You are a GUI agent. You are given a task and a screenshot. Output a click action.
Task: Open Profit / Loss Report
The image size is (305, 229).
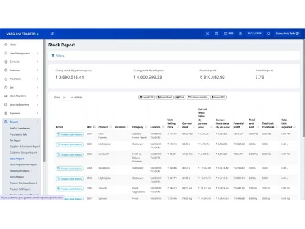pyautogui.click(x=20, y=128)
